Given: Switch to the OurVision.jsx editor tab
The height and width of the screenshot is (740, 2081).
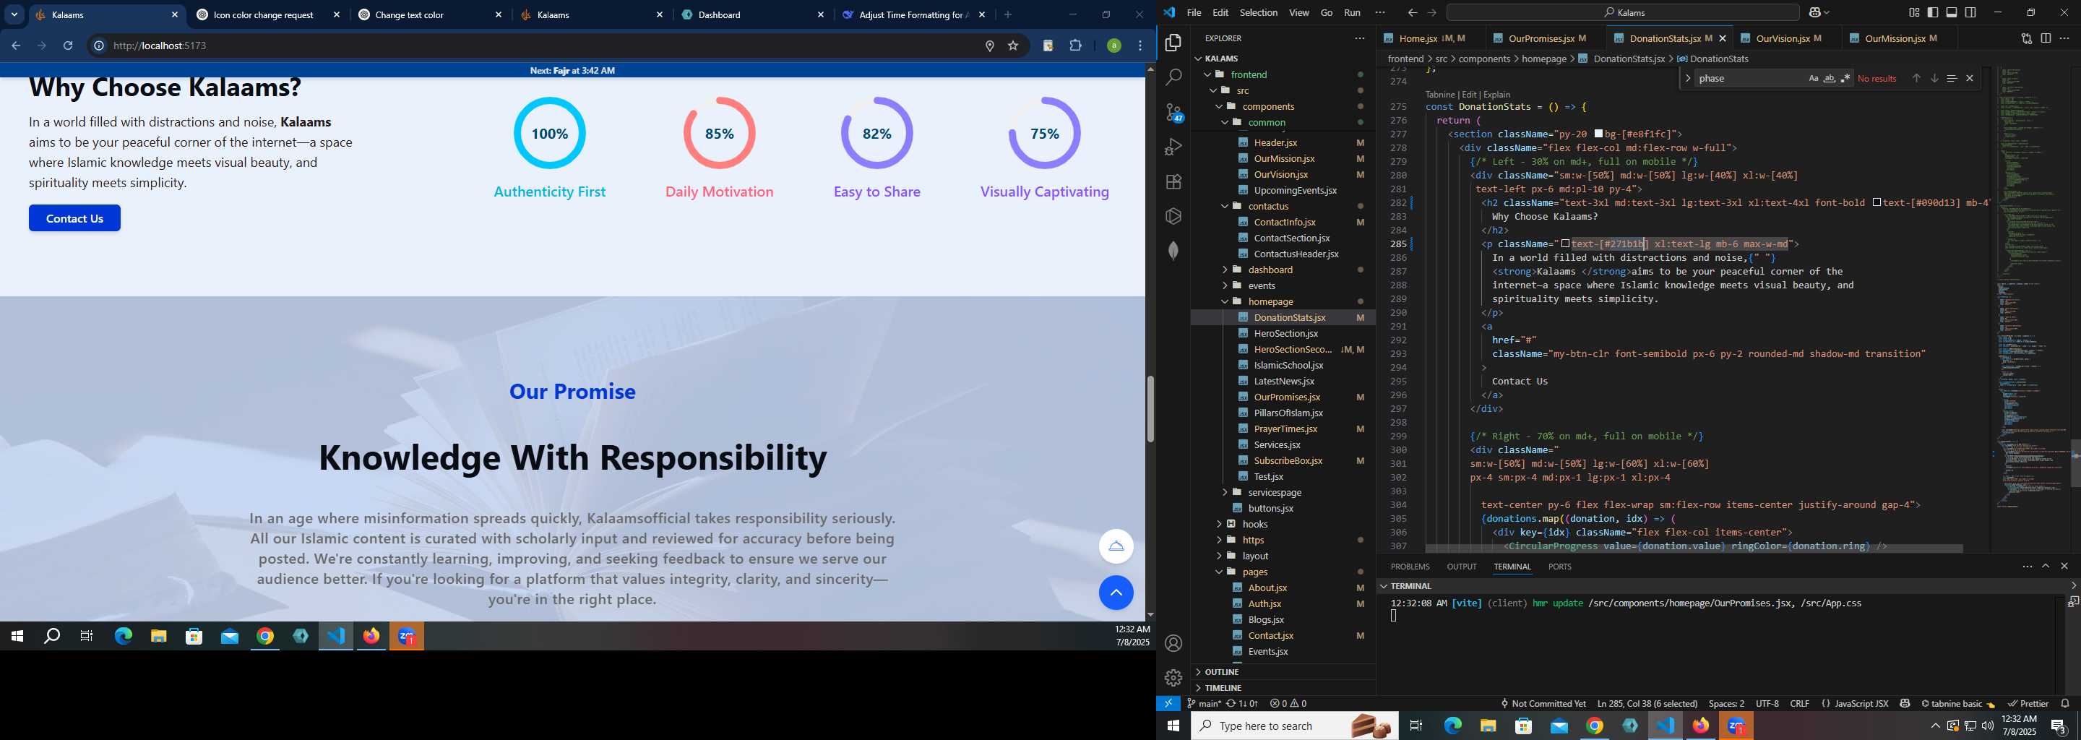Looking at the screenshot, I should click(x=1788, y=38).
